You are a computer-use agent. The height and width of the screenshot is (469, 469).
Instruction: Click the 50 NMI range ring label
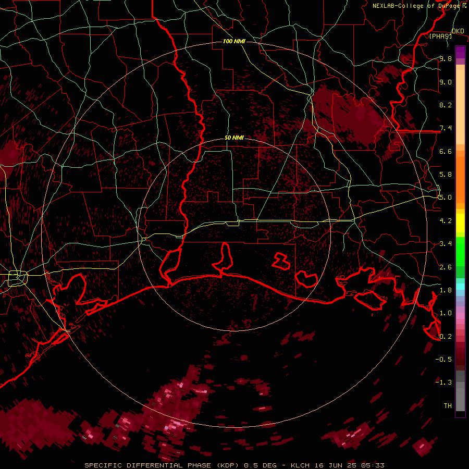[234, 138]
